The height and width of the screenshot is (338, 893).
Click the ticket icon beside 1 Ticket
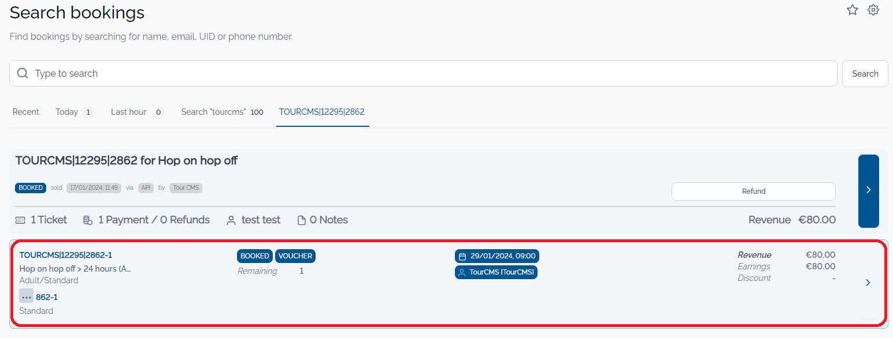(x=20, y=220)
